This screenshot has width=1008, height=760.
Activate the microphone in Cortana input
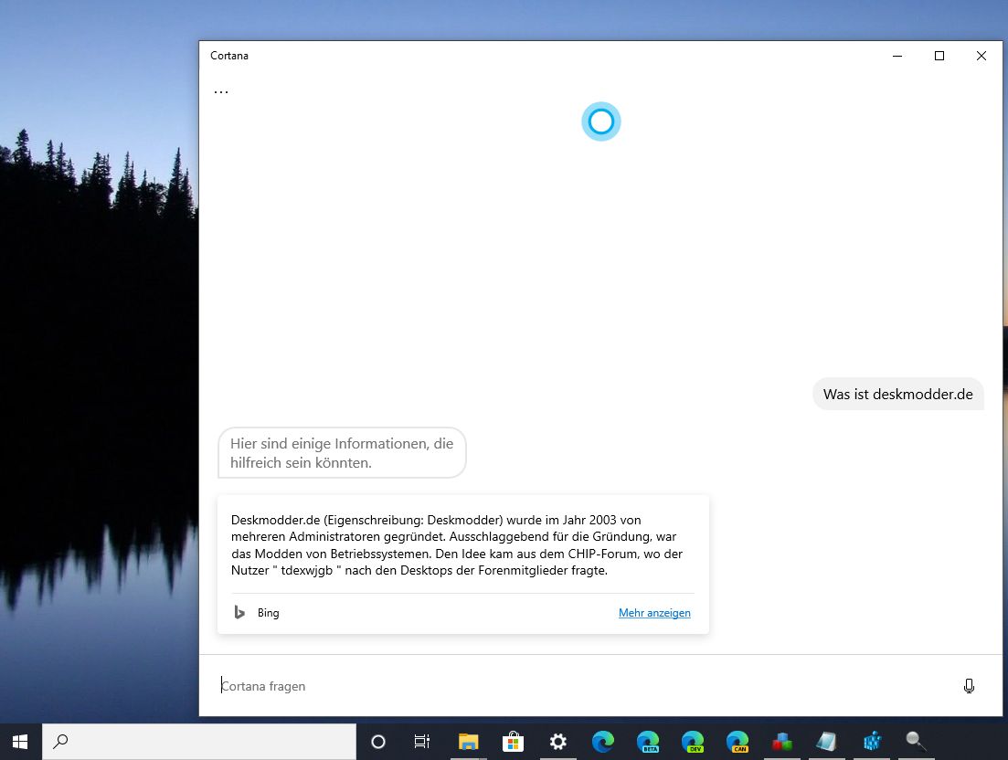click(x=969, y=686)
